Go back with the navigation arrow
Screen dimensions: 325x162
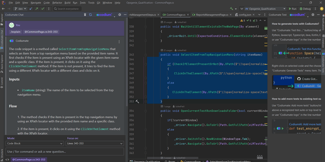coord(3,9)
